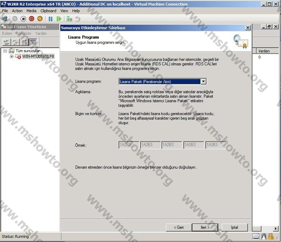
Task: Click the Revert undo-arrow icon
Action: click(x=78, y=19)
